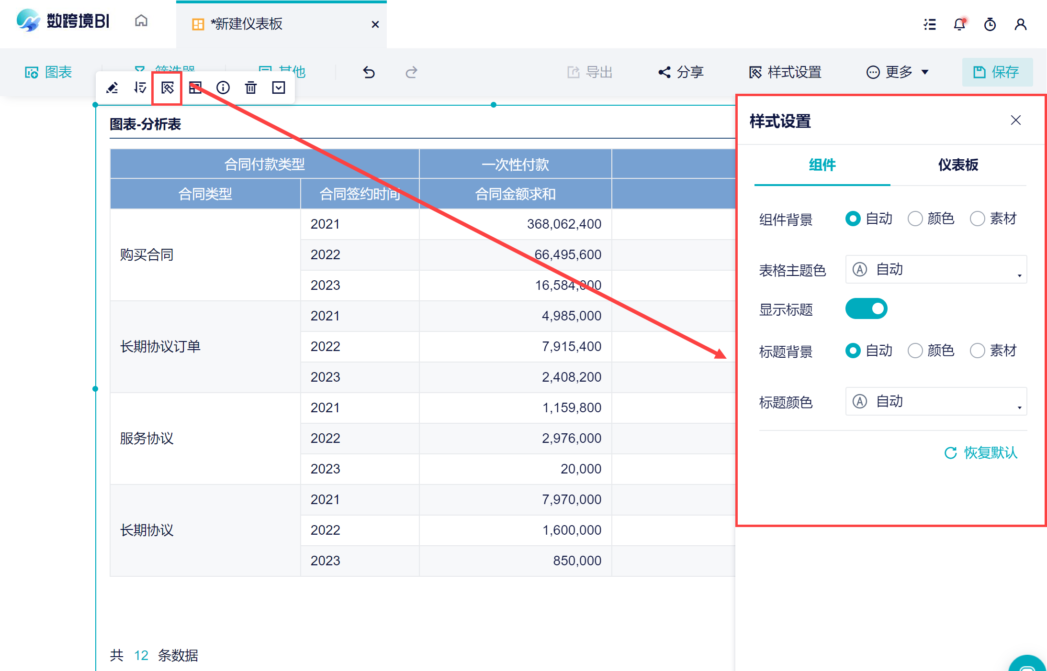Image resolution: width=1047 pixels, height=671 pixels.
Task: Toggle the 显示标题 switch off
Action: coord(866,309)
